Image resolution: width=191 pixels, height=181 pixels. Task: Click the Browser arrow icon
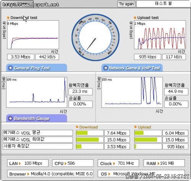tap(28, 174)
